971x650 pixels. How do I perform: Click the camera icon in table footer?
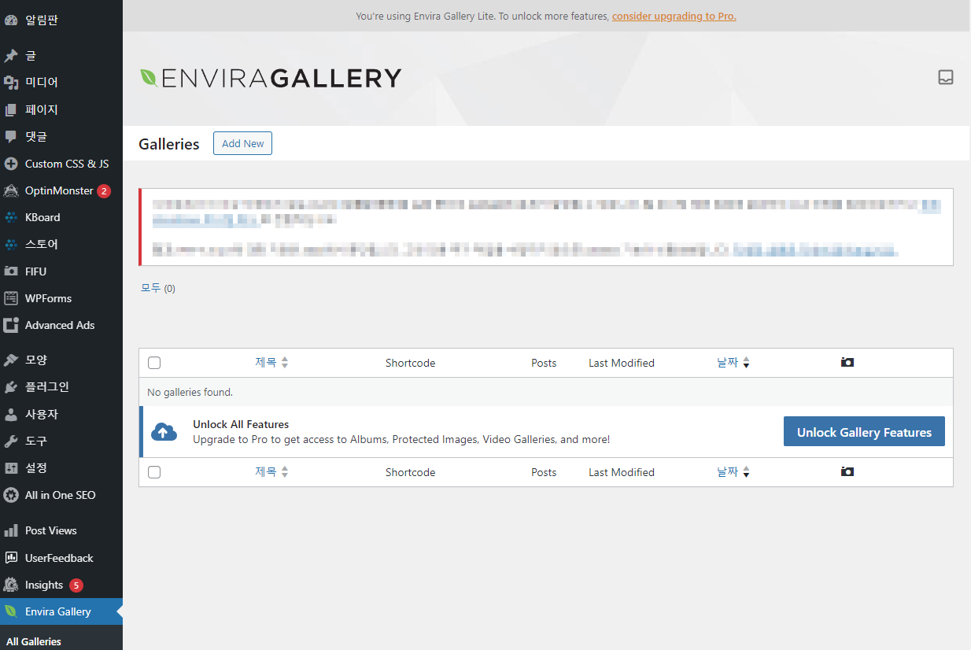(x=847, y=471)
